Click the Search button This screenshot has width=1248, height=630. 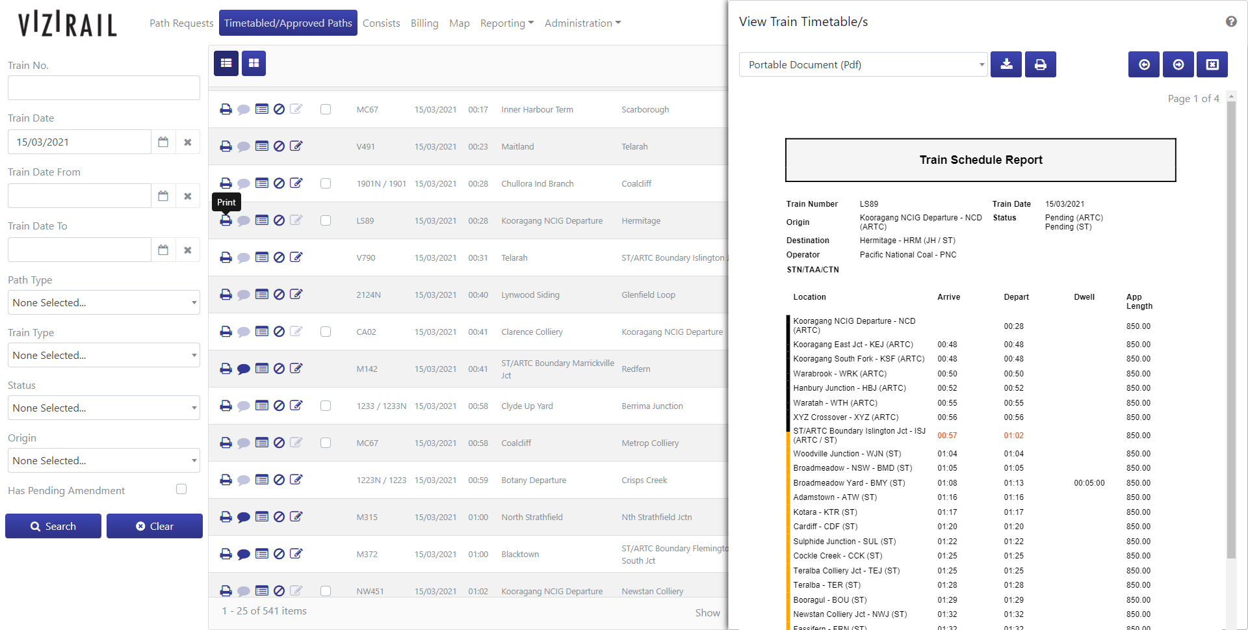point(53,526)
